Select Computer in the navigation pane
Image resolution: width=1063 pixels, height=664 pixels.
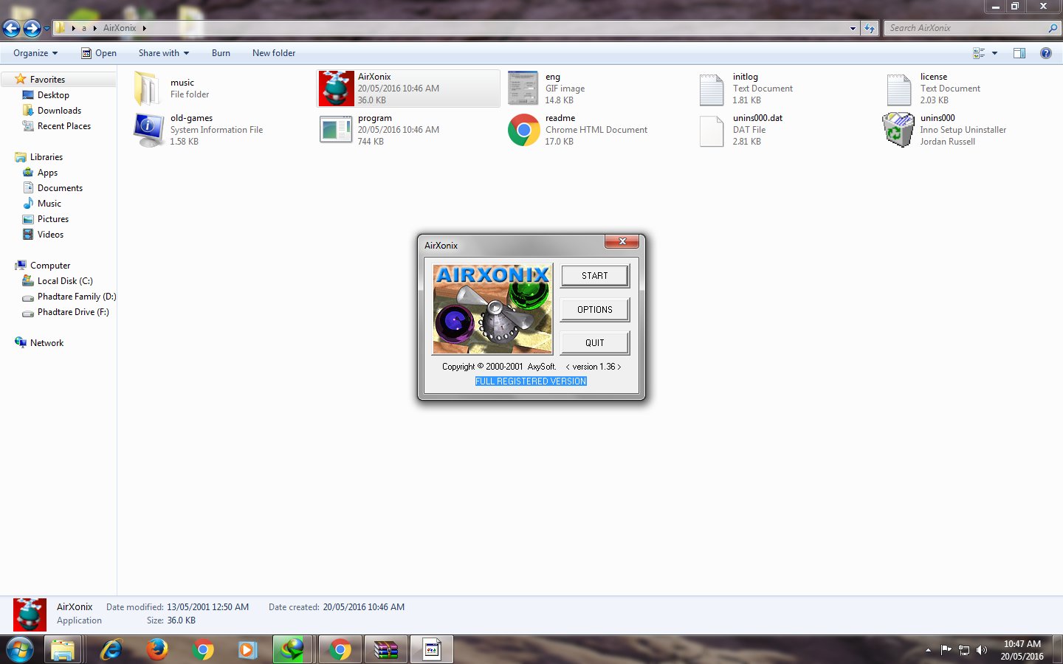point(50,266)
